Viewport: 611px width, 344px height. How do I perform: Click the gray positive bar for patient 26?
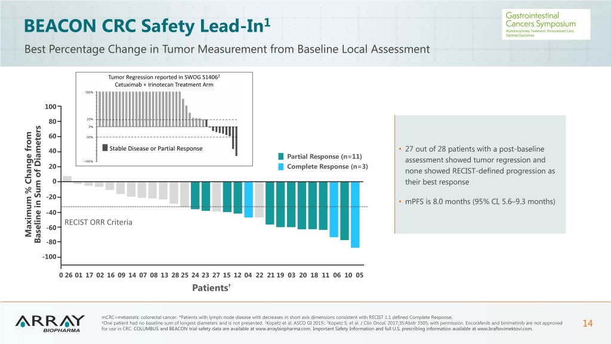click(67, 179)
